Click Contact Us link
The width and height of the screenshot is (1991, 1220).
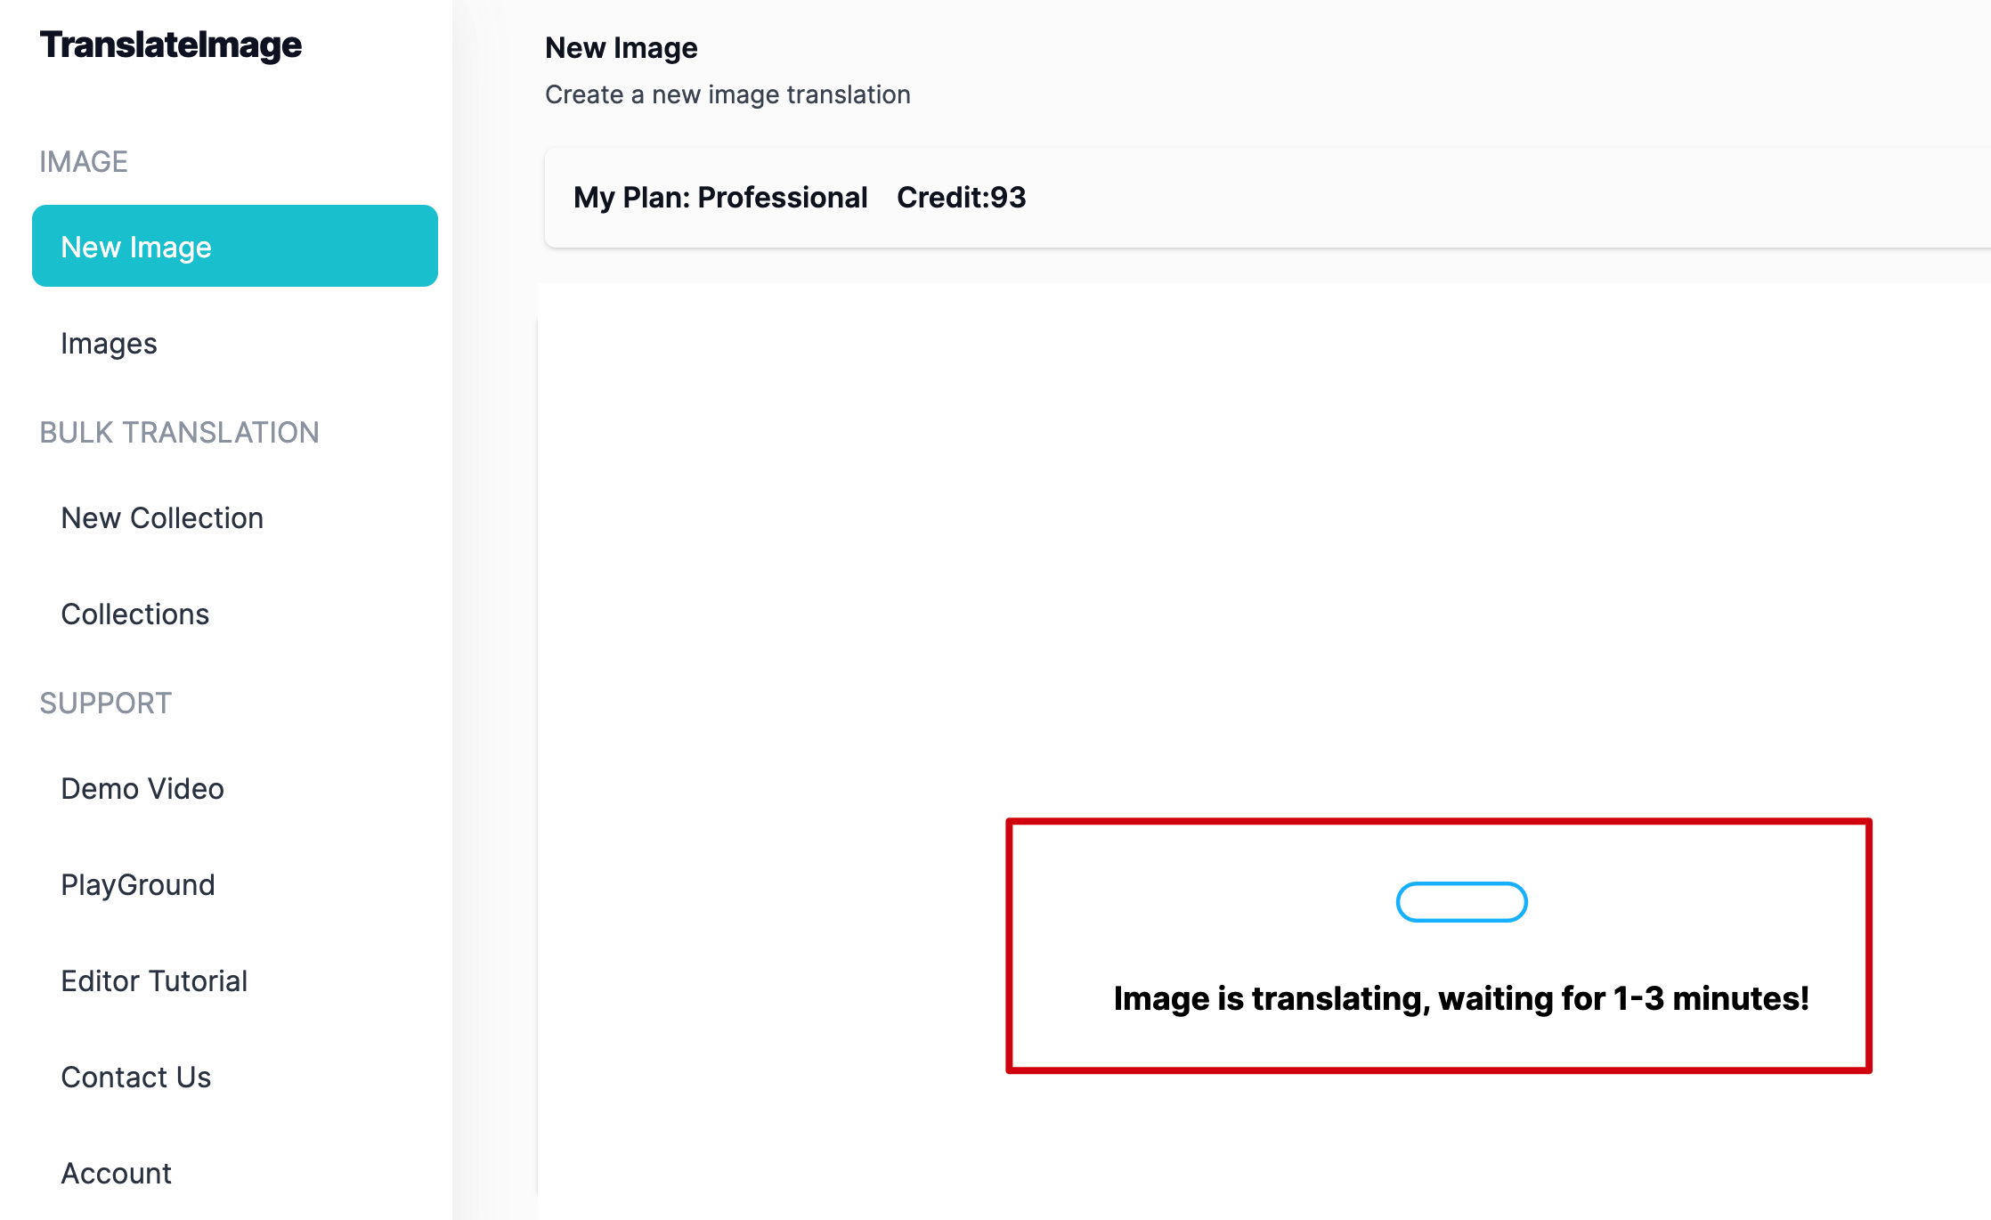tap(136, 1077)
